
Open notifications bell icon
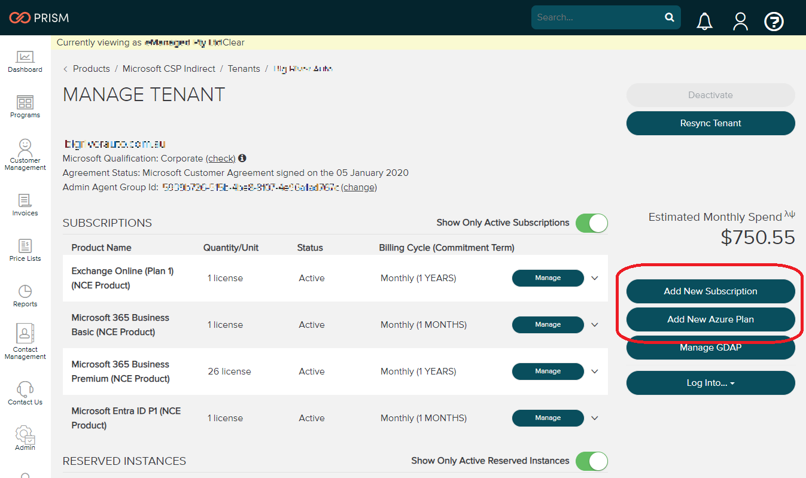tap(705, 22)
